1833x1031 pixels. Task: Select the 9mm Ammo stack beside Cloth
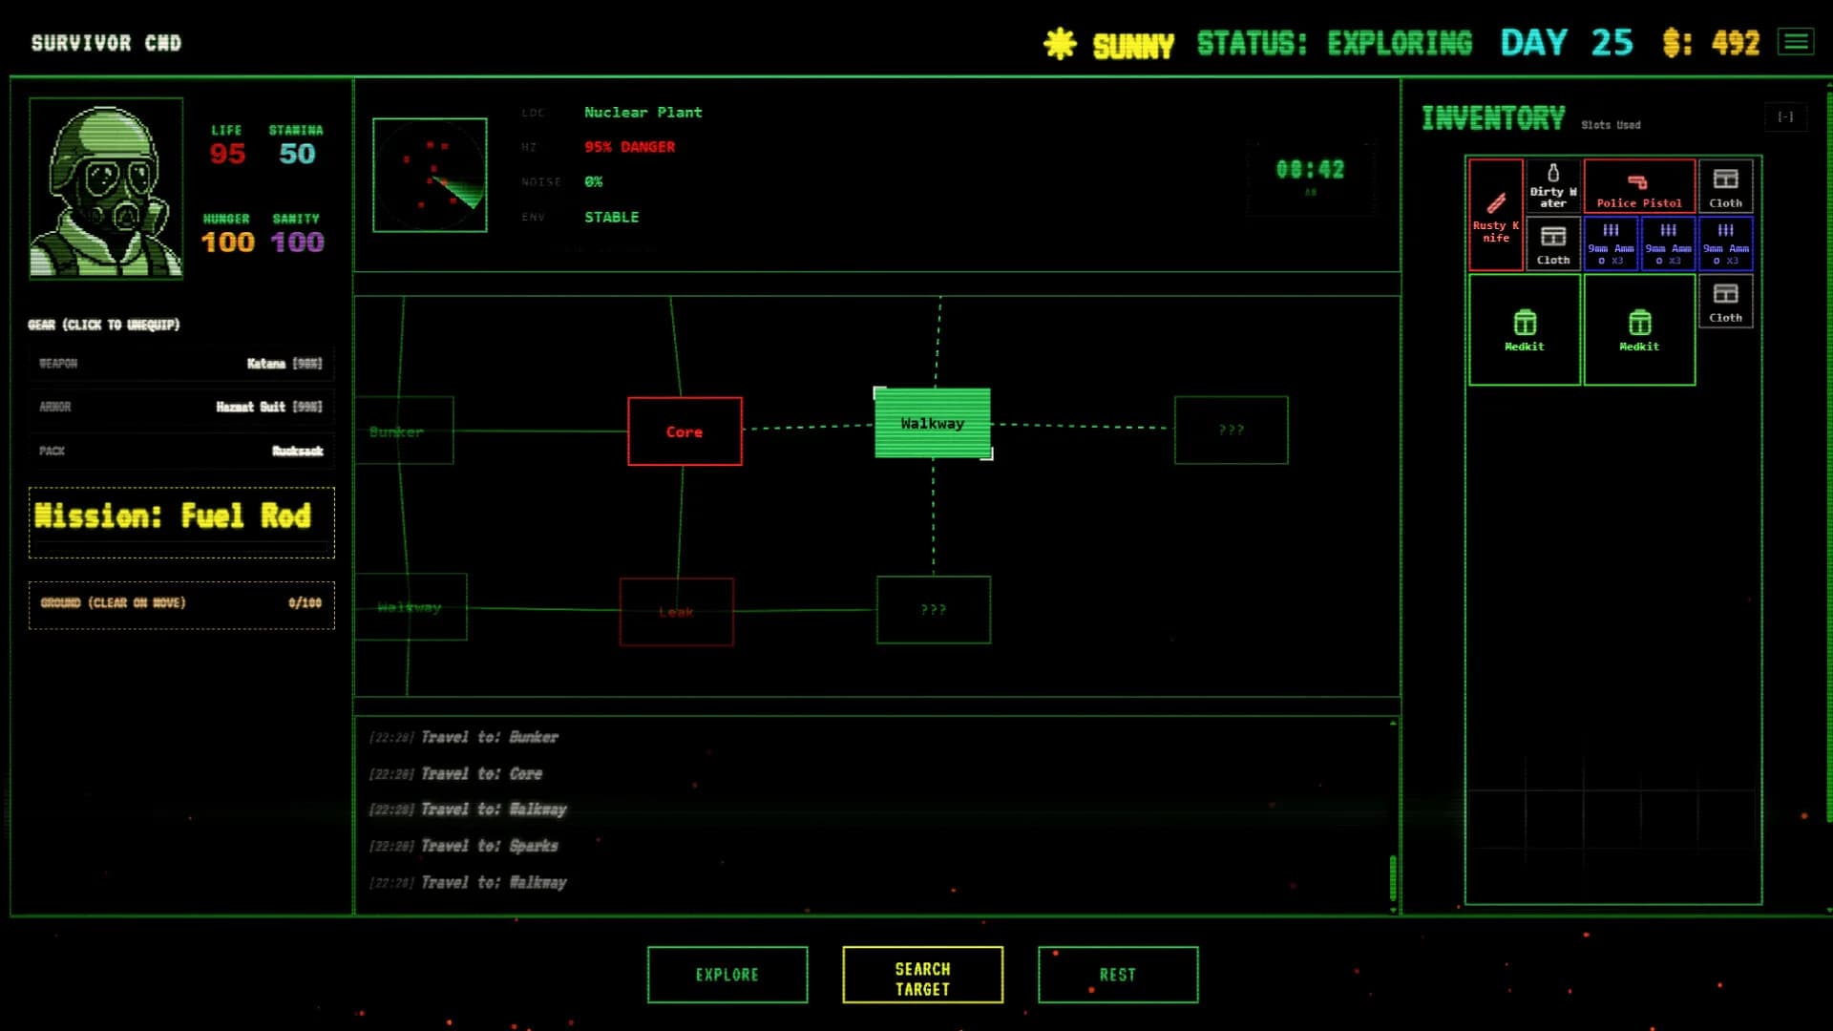pos(1611,243)
